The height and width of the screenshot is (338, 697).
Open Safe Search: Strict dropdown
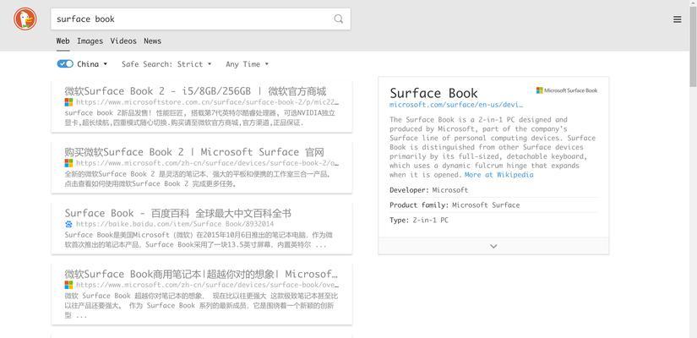point(166,64)
